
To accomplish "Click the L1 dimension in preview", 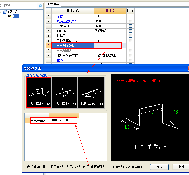I will 152,115.
